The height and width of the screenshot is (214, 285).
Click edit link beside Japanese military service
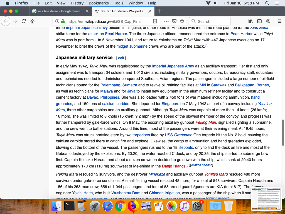(121, 58)
